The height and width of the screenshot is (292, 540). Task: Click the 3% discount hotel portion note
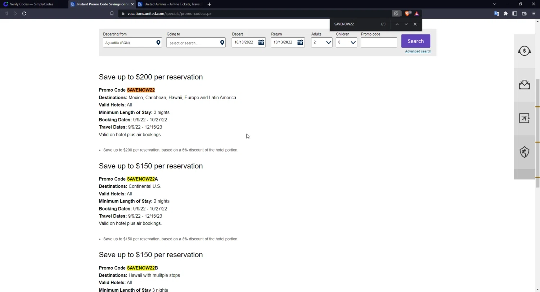point(171,239)
